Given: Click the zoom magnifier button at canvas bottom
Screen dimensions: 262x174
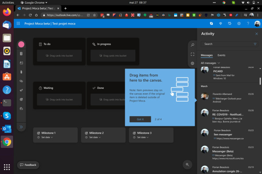Looking at the screenshot, I should 188,165.
